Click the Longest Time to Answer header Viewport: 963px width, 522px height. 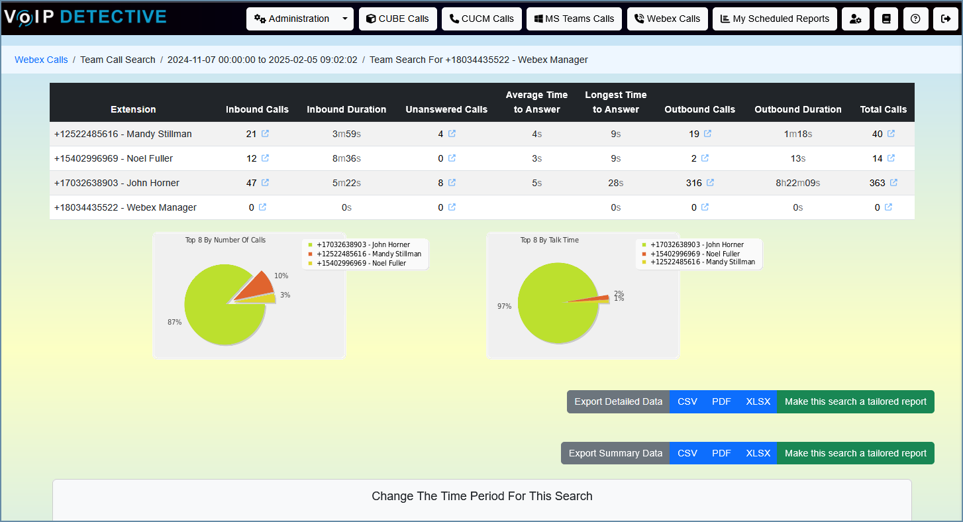(x=616, y=102)
